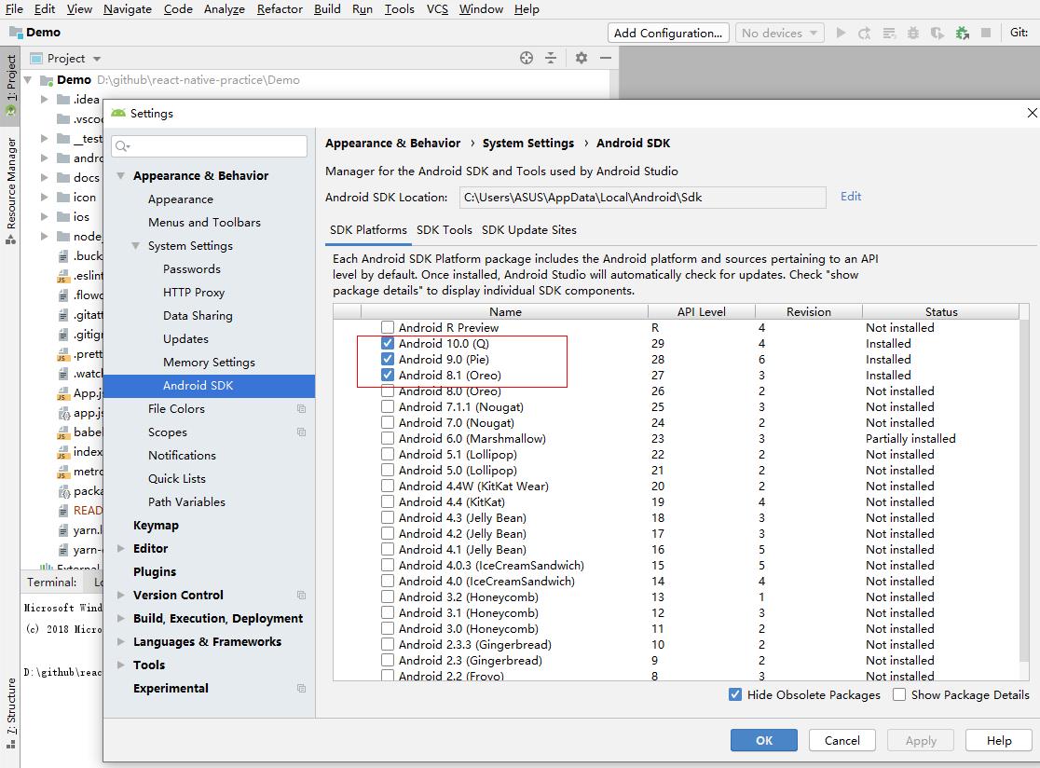Open the project panel settings gear
The height and width of the screenshot is (768, 1040).
point(581,57)
